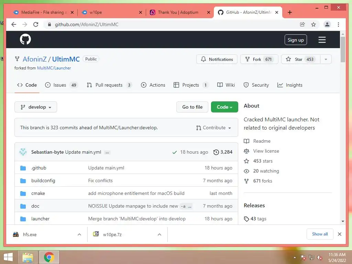Viewport: 352px width, 264px height.
Task: Open the Releases heading link
Action: coord(254,206)
